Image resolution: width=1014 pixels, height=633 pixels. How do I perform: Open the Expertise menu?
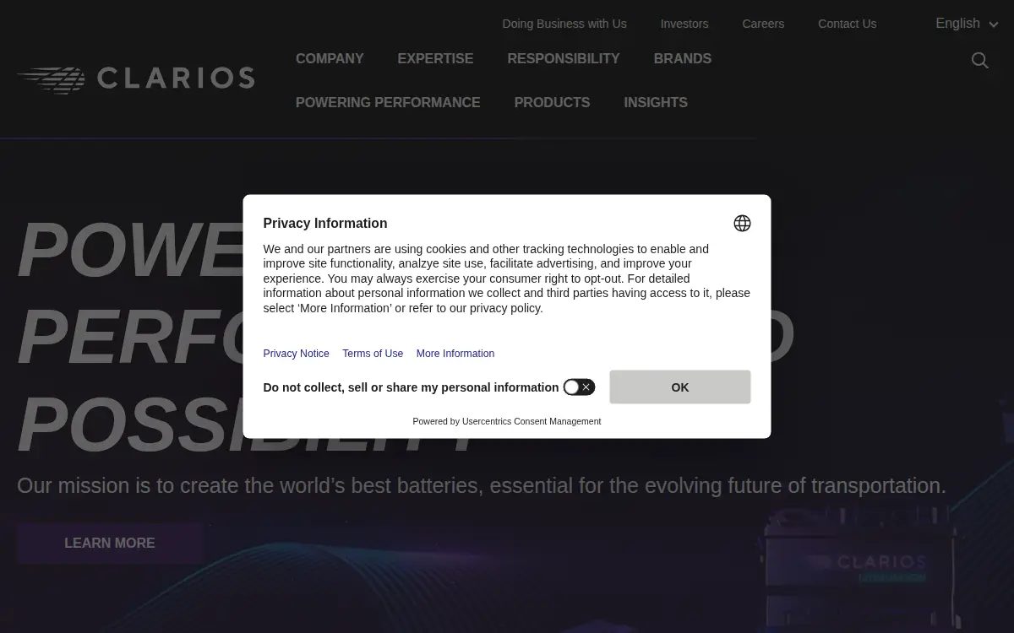tap(435, 59)
